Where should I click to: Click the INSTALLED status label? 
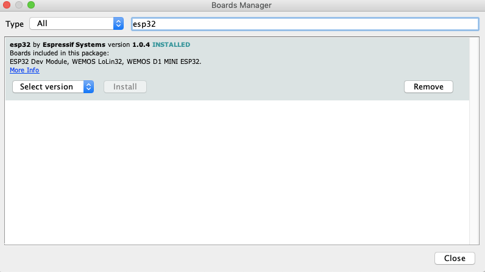click(171, 44)
